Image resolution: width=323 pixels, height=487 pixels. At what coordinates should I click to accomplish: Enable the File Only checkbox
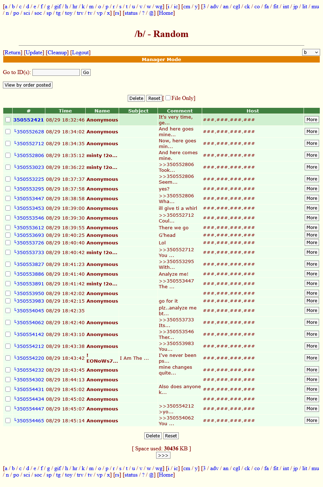[168, 98]
